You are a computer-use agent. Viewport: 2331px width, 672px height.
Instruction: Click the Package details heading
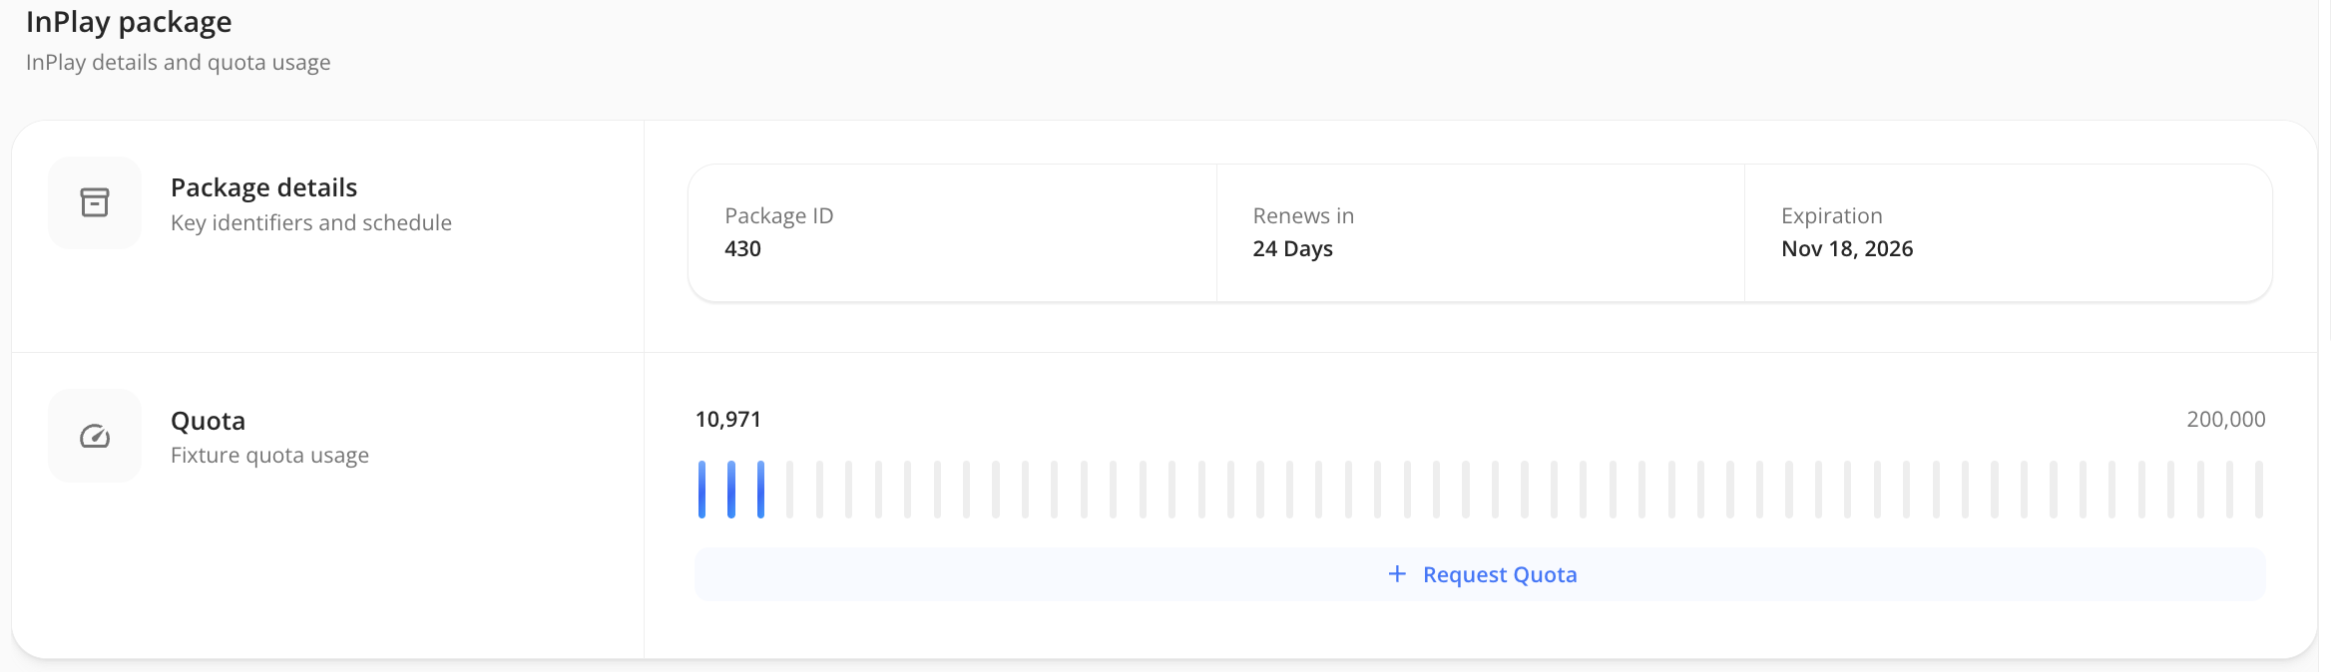[x=263, y=187]
